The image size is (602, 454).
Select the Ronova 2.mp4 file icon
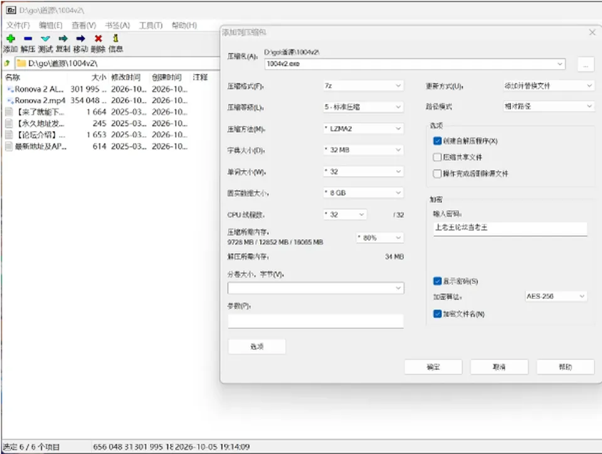(x=11, y=100)
